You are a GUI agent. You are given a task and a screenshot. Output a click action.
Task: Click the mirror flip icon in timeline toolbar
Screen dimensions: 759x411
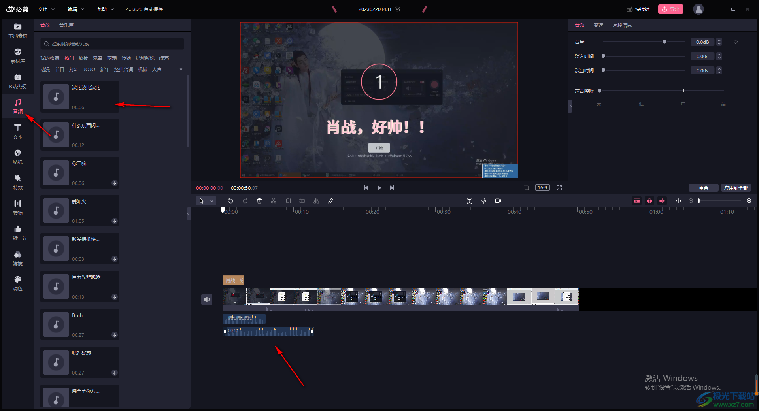pyautogui.click(x=316, y=201)
